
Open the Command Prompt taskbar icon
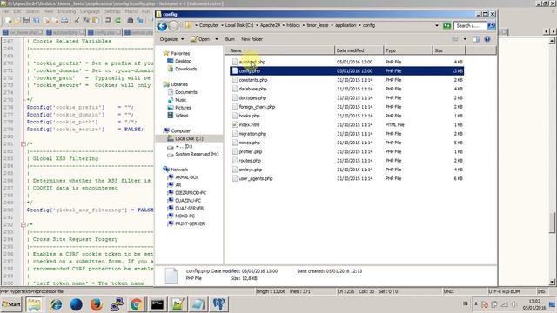[157, 304]
